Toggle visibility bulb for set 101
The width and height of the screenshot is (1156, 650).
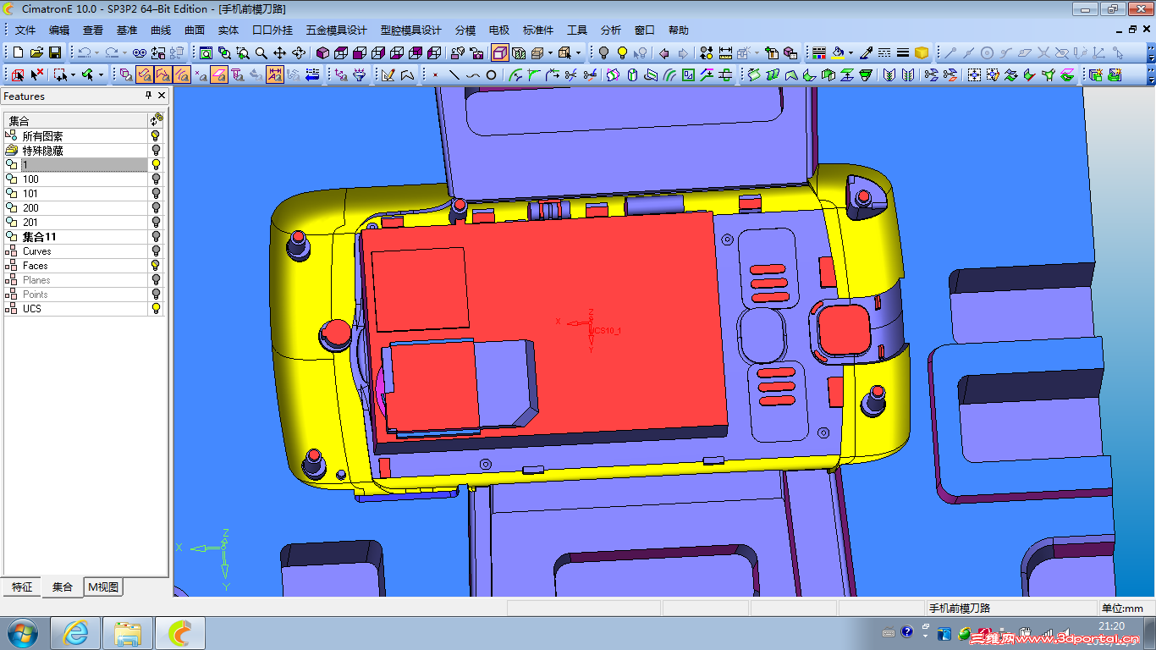pos(156,193)
